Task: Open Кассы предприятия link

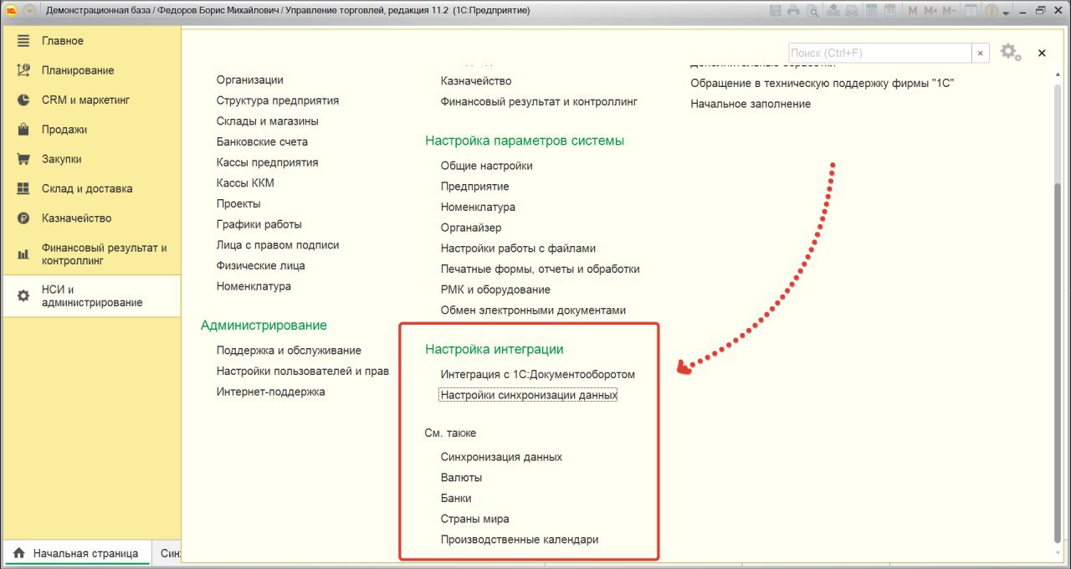Action: 267,162
